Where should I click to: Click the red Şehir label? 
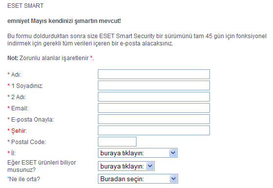pyautogui.click(x=19, y=131)
